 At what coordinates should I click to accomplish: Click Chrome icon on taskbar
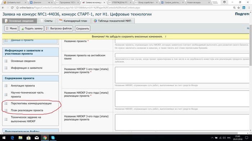pos(45,138)
